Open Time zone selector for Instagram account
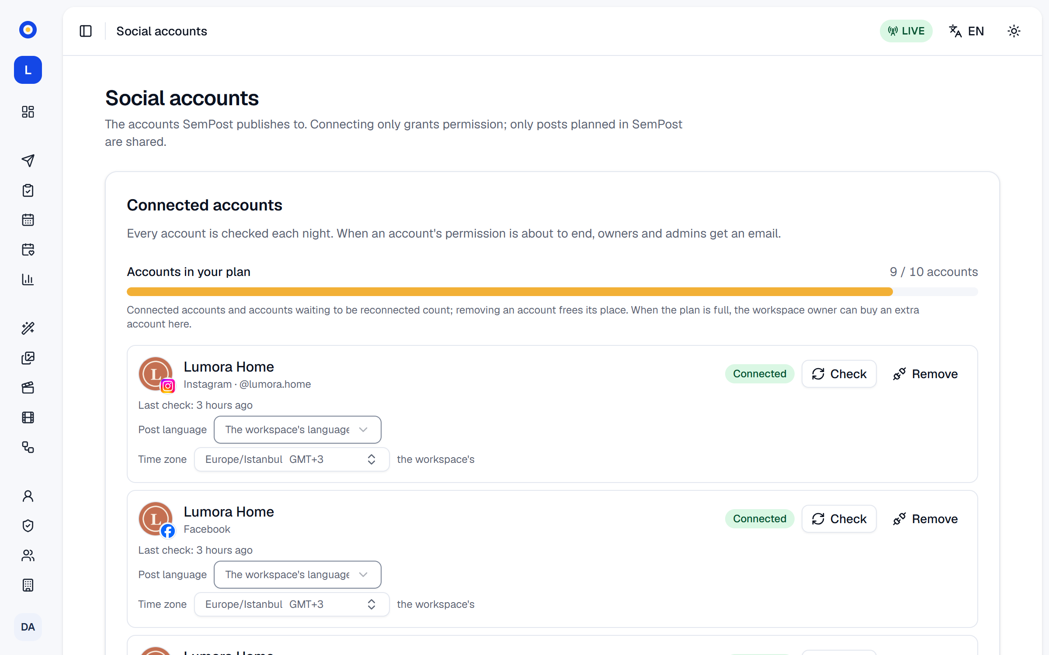This screenshot has width=1049, height=655. click(x=292, y=459)
